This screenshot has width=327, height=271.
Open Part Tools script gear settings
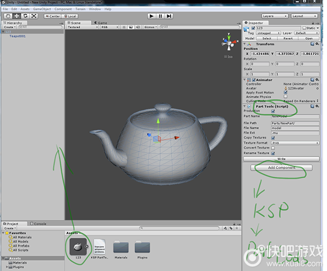pyautogui.click(x=317, y=106)
